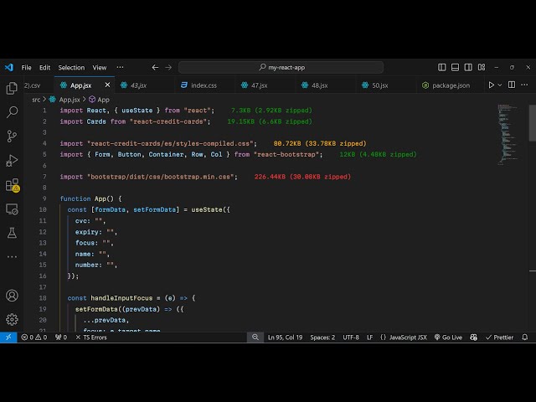Image resolution: width=536 pixels, height=402 pixels.
Task: Open the Selection menu
Action: click(71, 67)
